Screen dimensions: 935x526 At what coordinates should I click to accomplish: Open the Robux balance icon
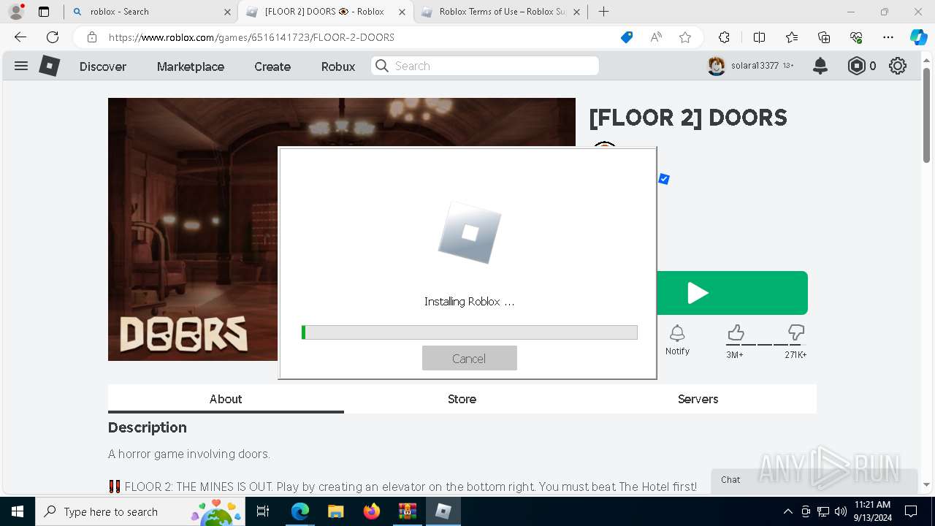click(x=856, y=66)
